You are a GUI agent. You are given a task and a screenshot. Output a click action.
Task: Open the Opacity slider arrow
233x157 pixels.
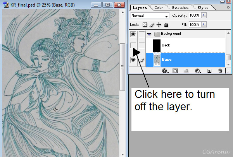click(x=204, y=15)
